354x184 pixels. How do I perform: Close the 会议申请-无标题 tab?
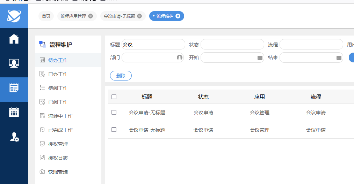(x=139, y=16)
